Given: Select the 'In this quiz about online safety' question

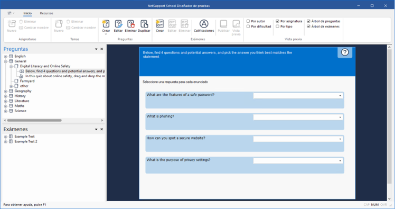Looking at the screenshot, I should [x=65, y=76].
